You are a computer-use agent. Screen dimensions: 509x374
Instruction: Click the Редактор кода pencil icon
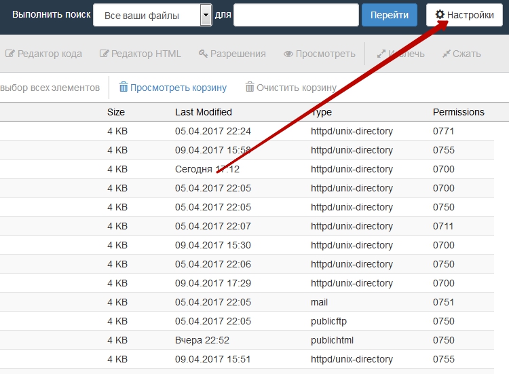[x=10, y=54]
